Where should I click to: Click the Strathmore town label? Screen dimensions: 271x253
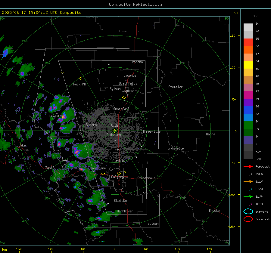click(x=146, y=178)
